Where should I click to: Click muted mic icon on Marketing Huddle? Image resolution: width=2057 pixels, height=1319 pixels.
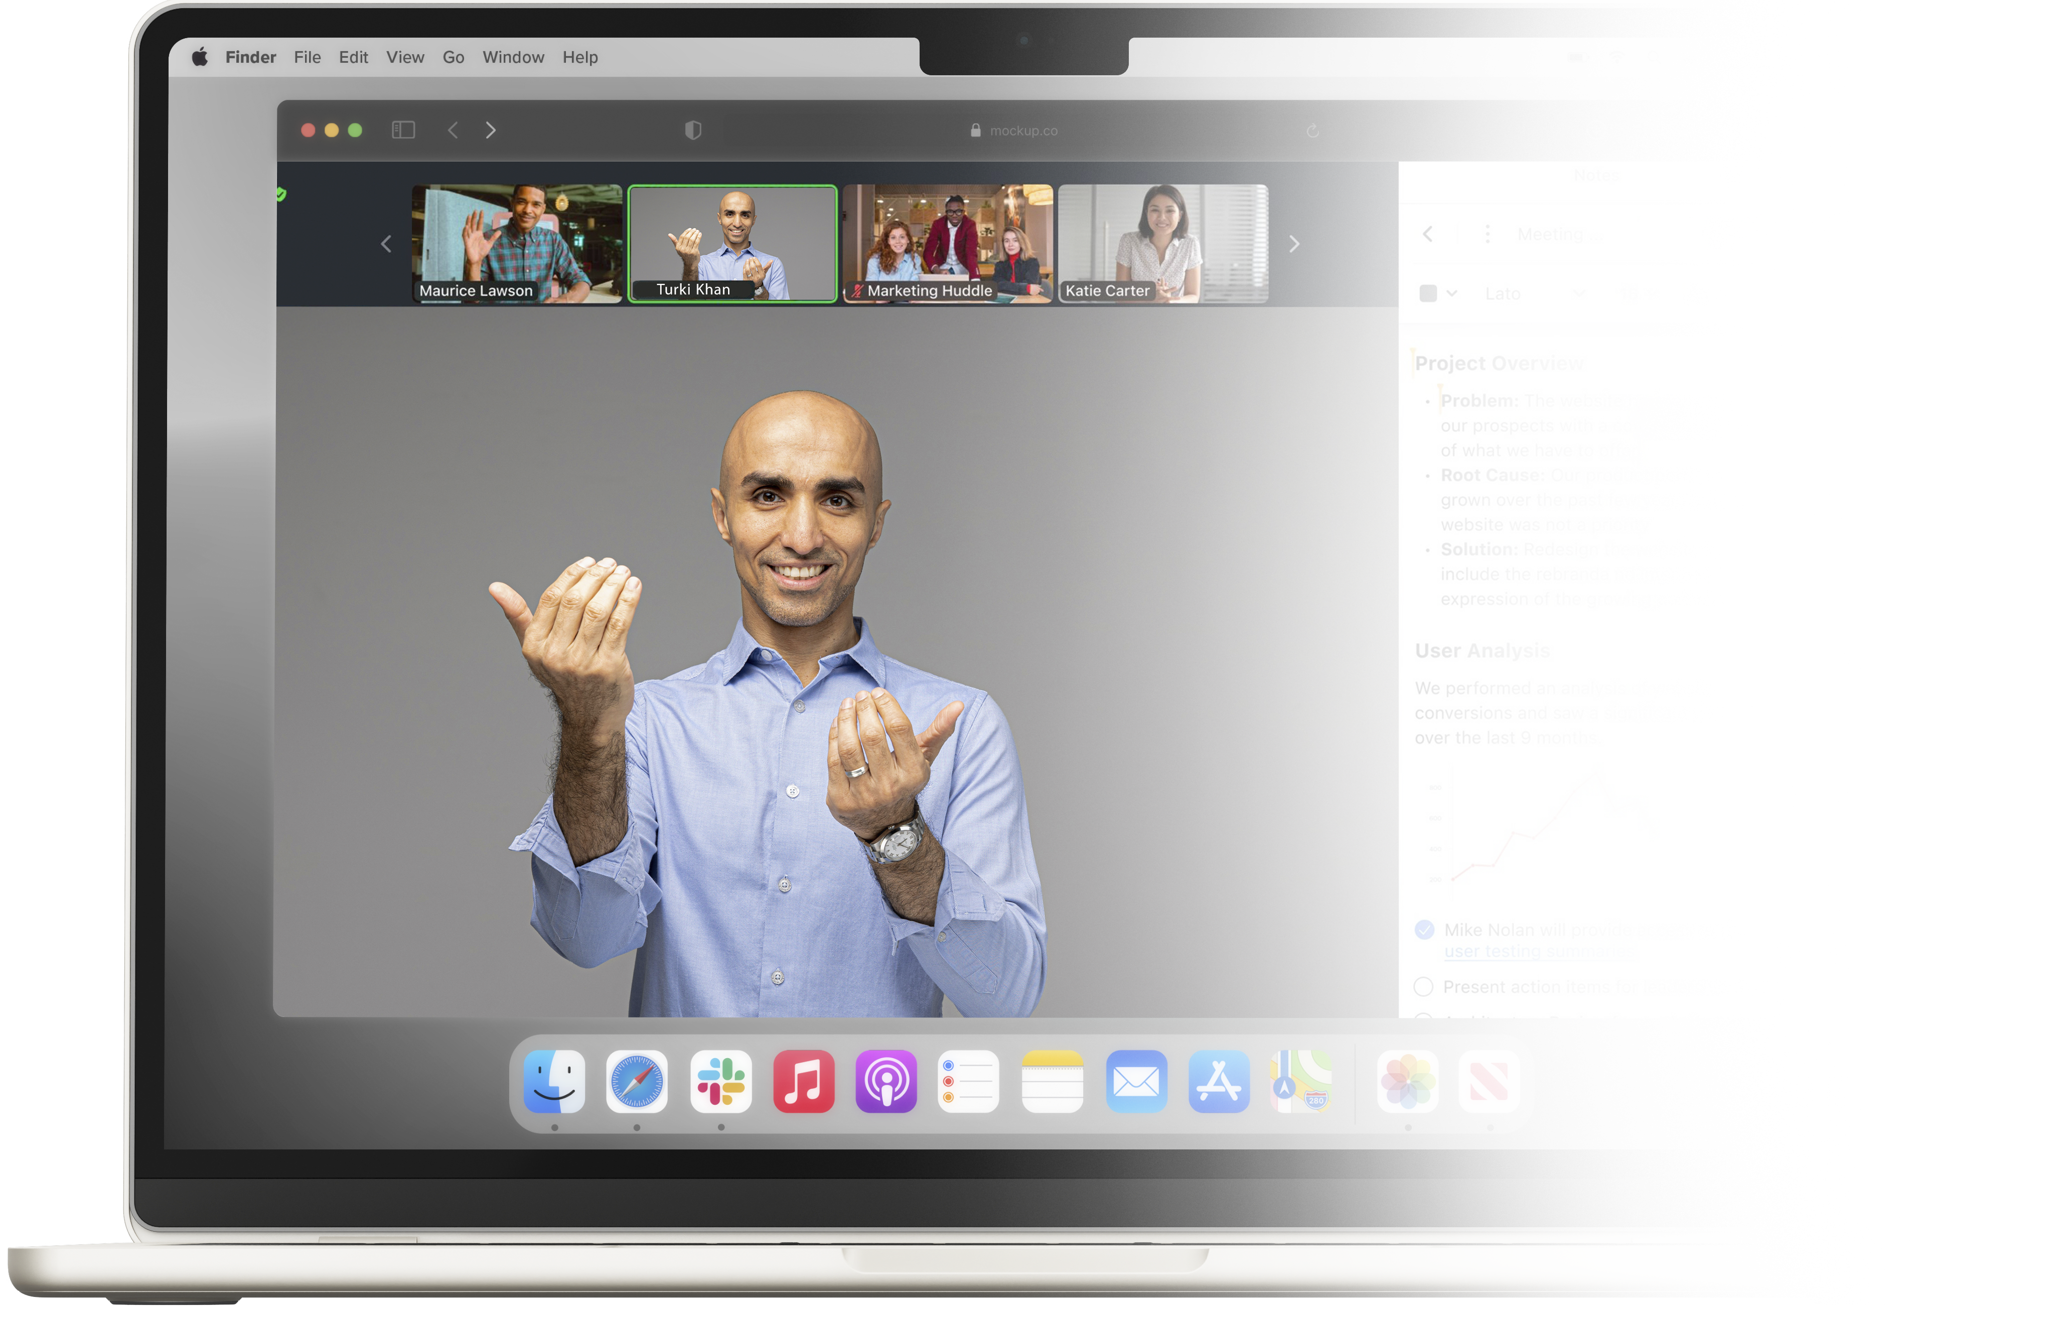click(856, 291)
